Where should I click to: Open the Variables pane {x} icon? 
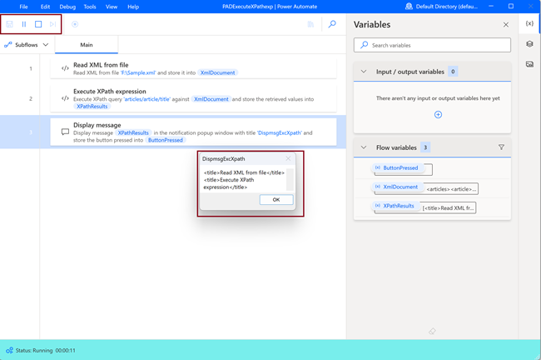[529, 23]
